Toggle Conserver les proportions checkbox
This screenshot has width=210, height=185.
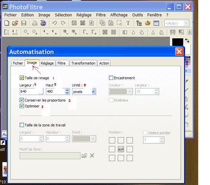pos(22,100)
